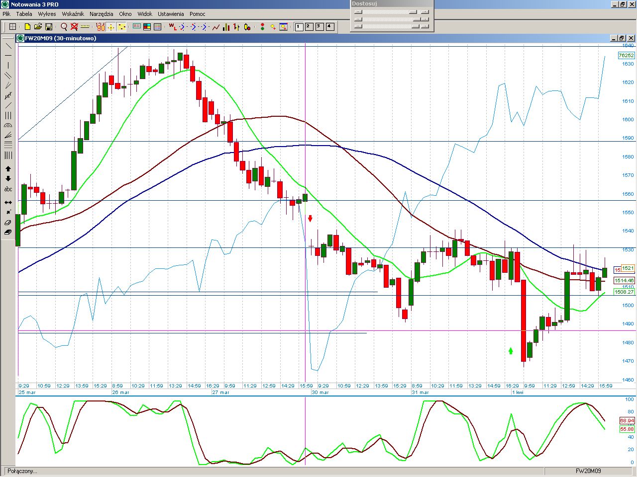Click the red down arrow marker on chart
The height and width of the screenshot is (477, 637).
[x=310, y=218]
